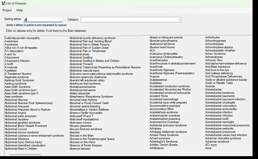Select Abdominal muscle deficiency syndrome
The height and width of the screenshot is (159, 258).
[93, 38]
